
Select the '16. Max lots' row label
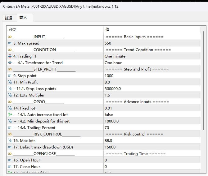coord(24,140)
